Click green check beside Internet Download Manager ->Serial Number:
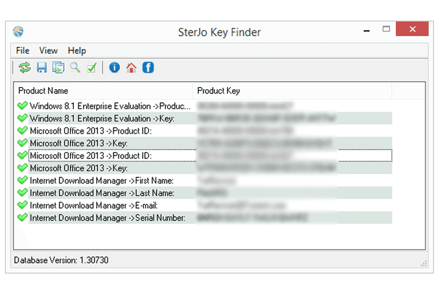 pyautogui.click(x=22, y=217)
